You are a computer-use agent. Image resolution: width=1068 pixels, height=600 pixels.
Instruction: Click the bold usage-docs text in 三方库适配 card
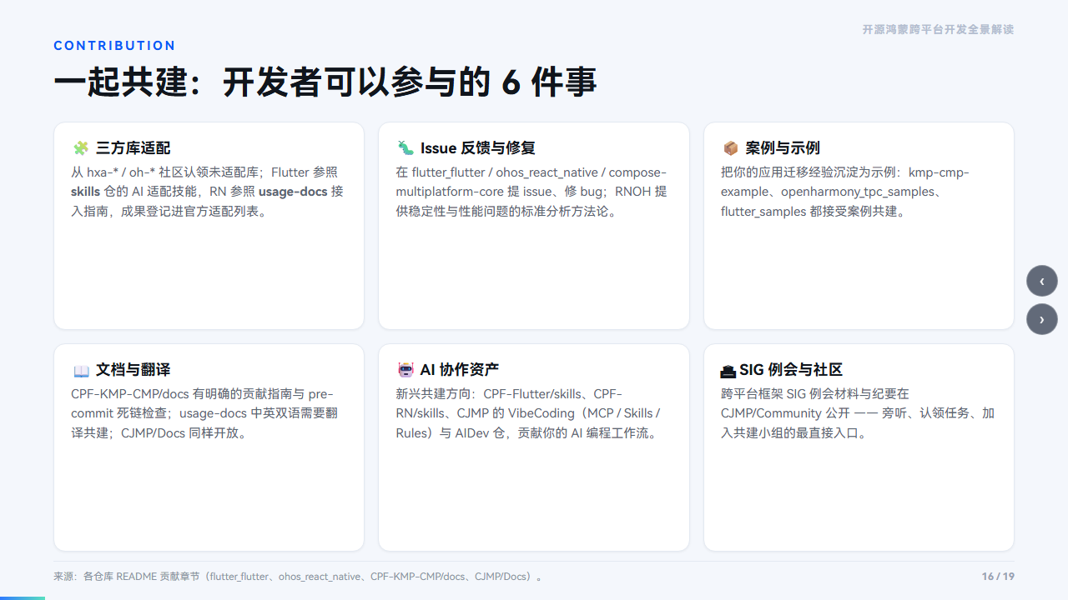(293, 192)
